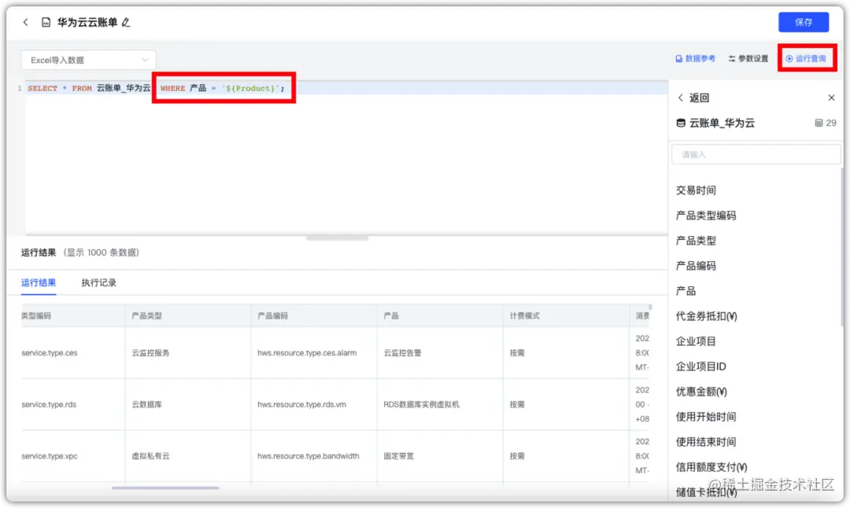Go back using the top-left arrow

coord(25,22)
